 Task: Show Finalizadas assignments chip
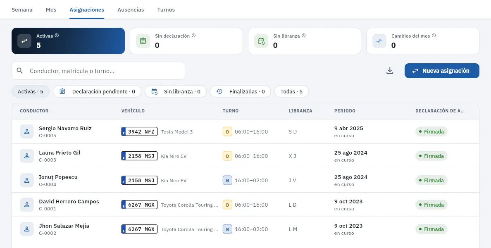pyautogui.click(x=241, y=91)
